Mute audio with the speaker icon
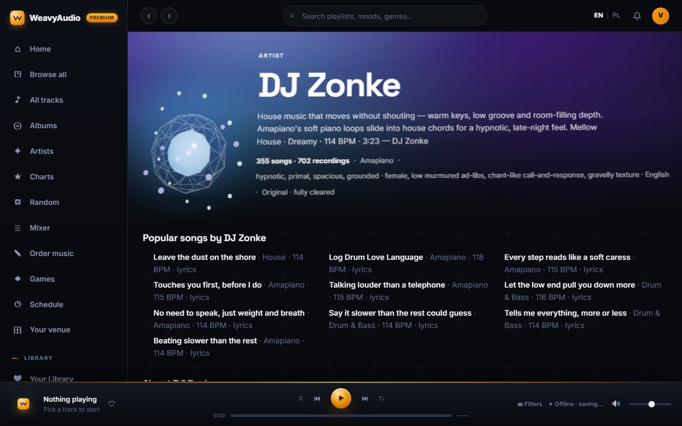 [616, 404]
